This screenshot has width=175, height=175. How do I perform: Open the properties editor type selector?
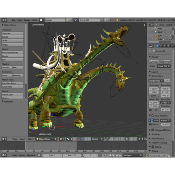(151, 46)
